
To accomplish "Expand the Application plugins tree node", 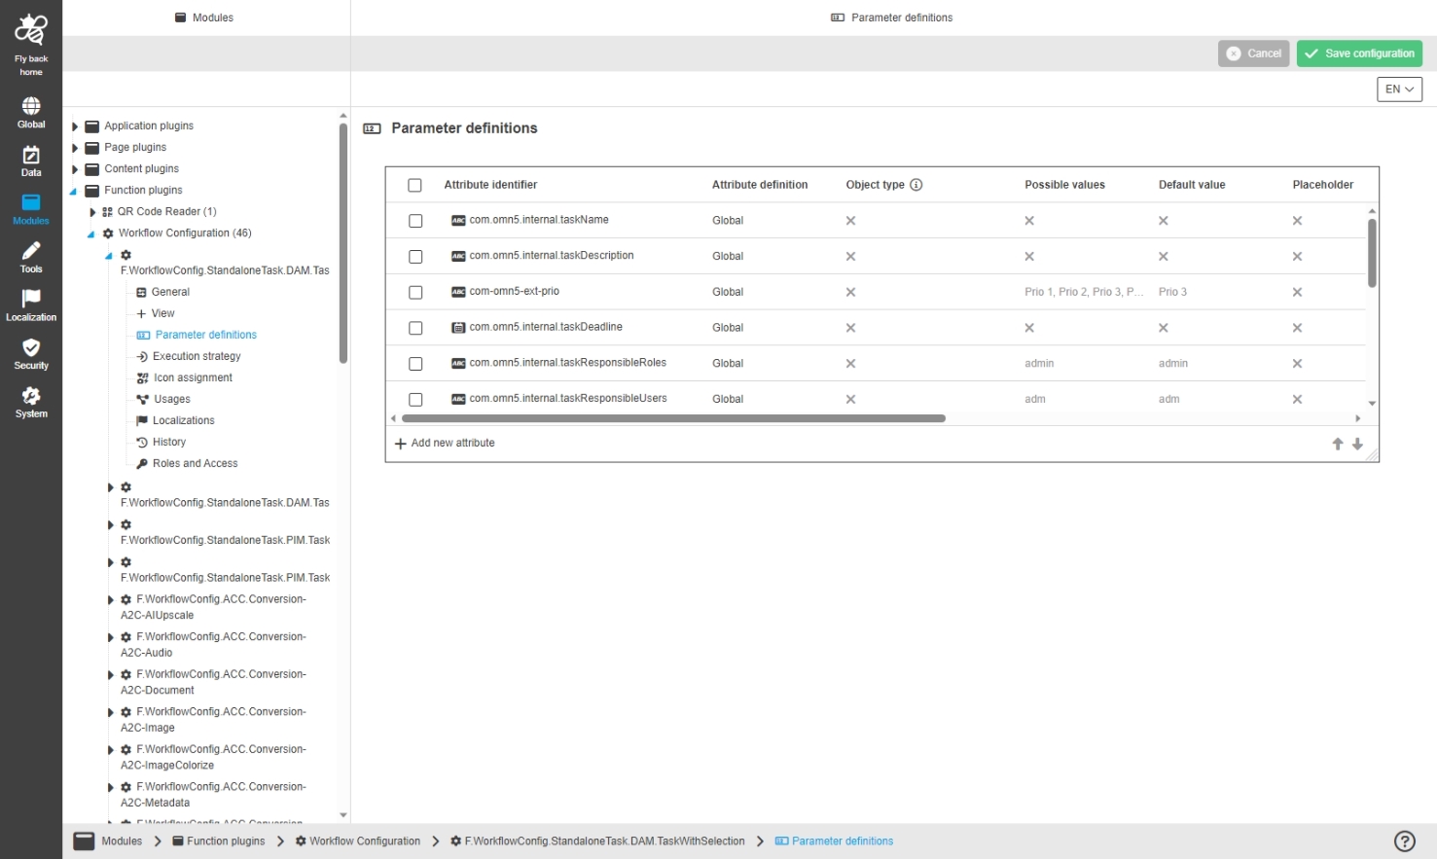I will [75, 126].
